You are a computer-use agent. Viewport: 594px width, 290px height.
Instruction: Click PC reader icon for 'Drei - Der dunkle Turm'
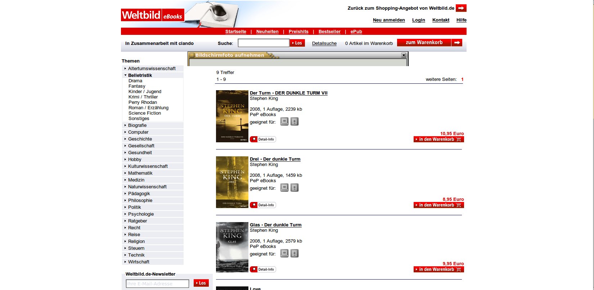(x=284, y=188)
